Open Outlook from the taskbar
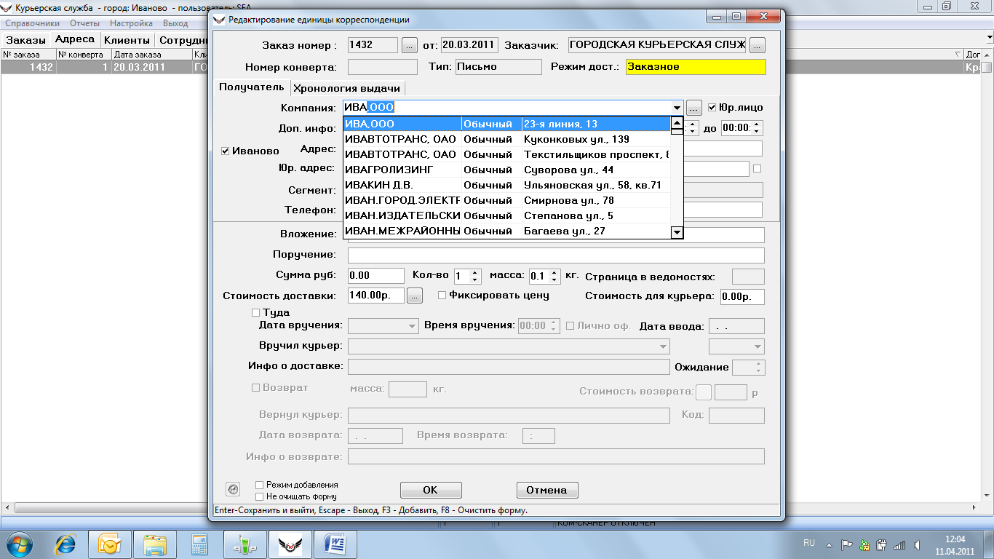 click(x=109, y=543)
